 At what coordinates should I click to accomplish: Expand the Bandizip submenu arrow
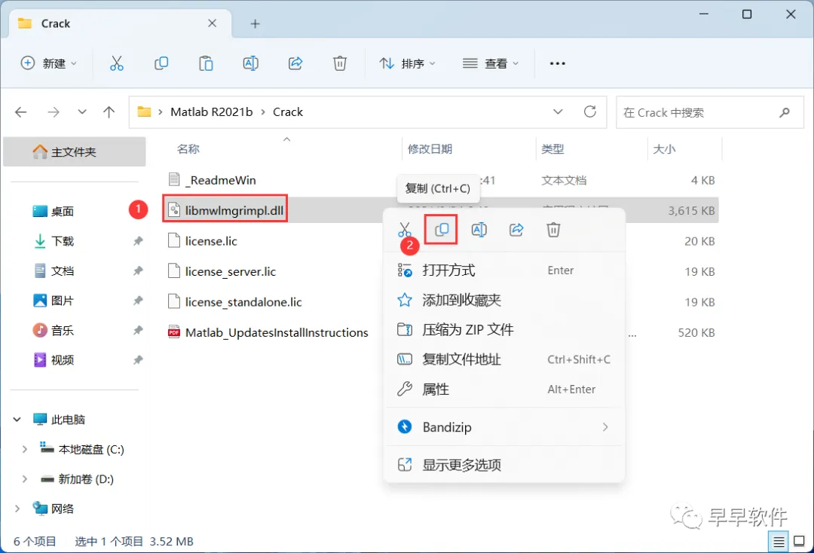tap(605, 427)
